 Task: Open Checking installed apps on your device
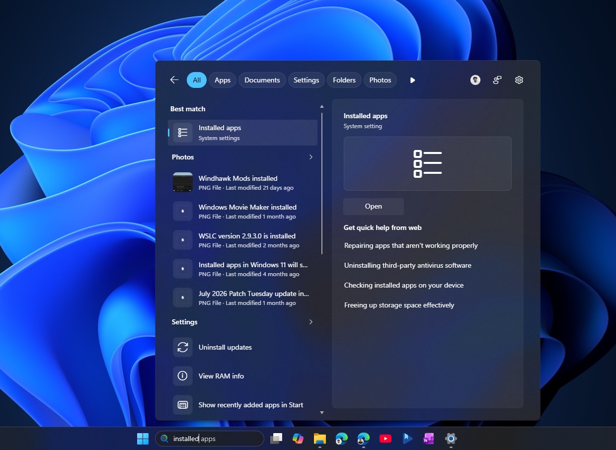click(404, 285)
